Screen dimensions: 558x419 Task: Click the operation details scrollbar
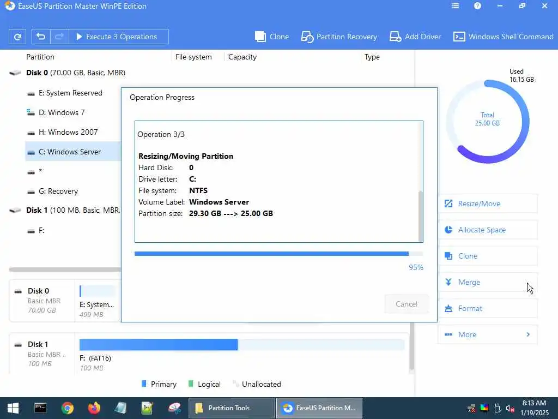[x=420, y=216]
